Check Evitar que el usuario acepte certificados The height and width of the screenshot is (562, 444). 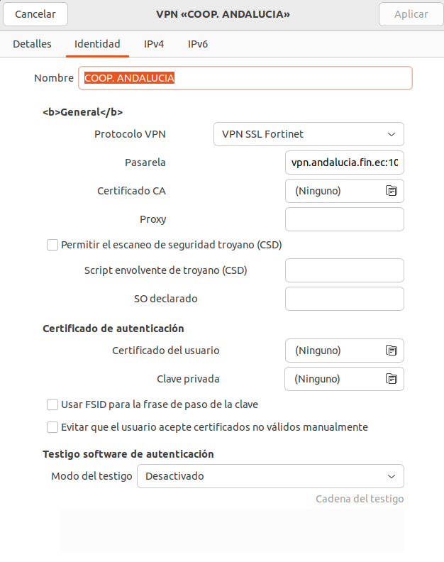[52, 427]
